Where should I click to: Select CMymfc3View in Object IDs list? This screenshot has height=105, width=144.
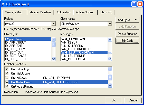28,39
